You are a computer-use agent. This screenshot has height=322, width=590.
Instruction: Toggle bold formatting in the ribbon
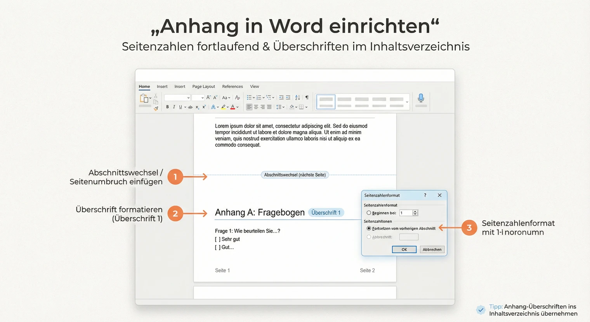(167, 106)
